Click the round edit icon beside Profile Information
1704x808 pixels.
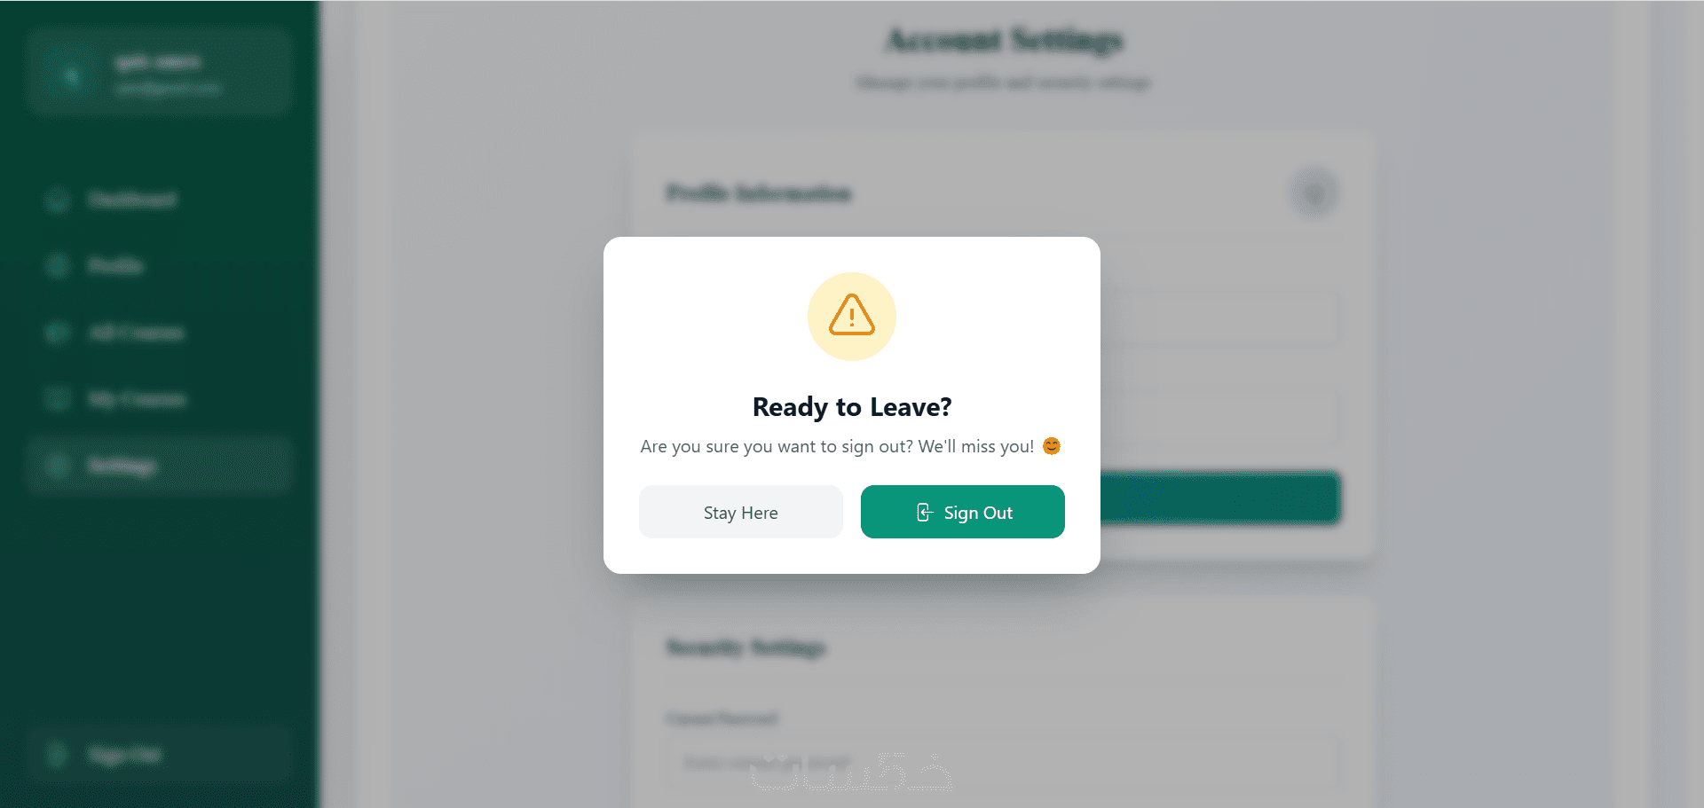click(1314, 192)
